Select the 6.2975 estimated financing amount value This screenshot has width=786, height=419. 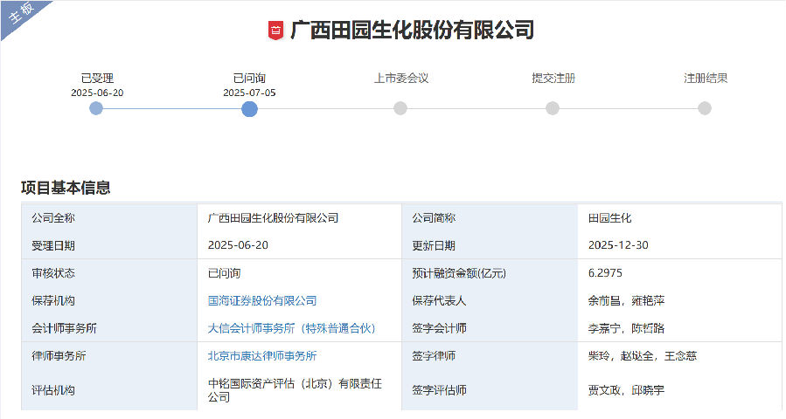click(606, 273)
